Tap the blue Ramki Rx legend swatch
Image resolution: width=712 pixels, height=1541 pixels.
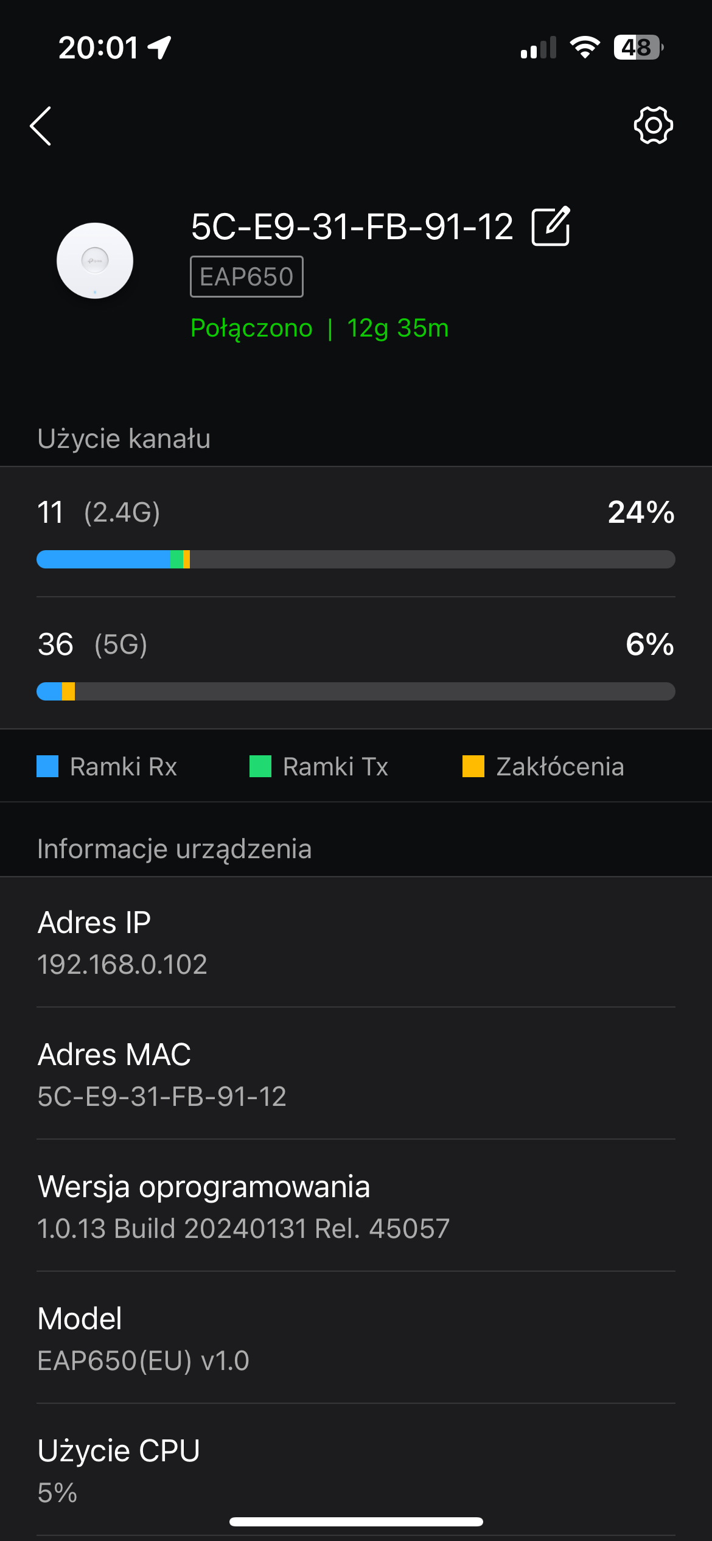pyautogui.click(x=47, y=766)
